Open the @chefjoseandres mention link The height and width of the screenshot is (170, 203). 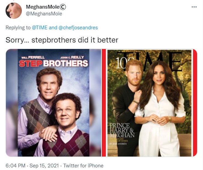click(x=78, y=27)
